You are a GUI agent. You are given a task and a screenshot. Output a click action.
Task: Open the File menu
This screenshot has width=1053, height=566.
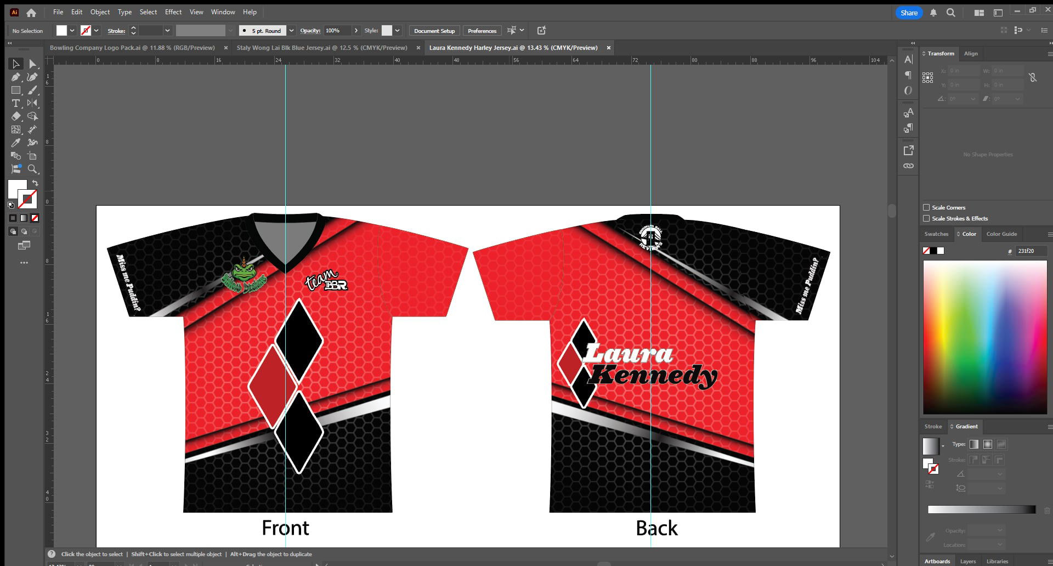pos(58,12)
